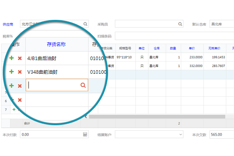
Task: Click the red X beside the active input row
Action: point(20,86)
